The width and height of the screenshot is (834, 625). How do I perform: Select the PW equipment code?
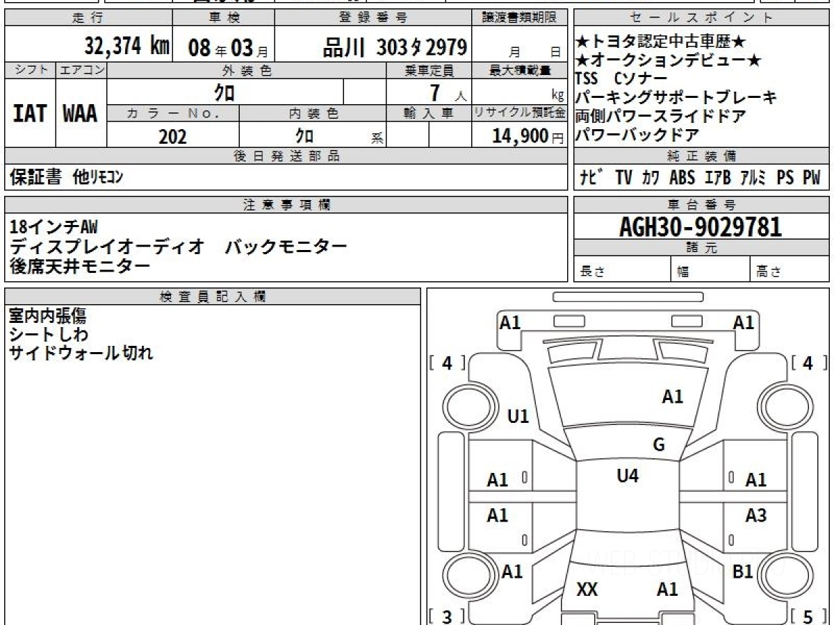(x=811, y=178)
